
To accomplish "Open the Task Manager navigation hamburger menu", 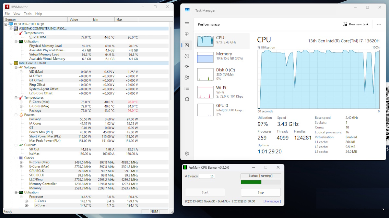I will tap(187, 24).
